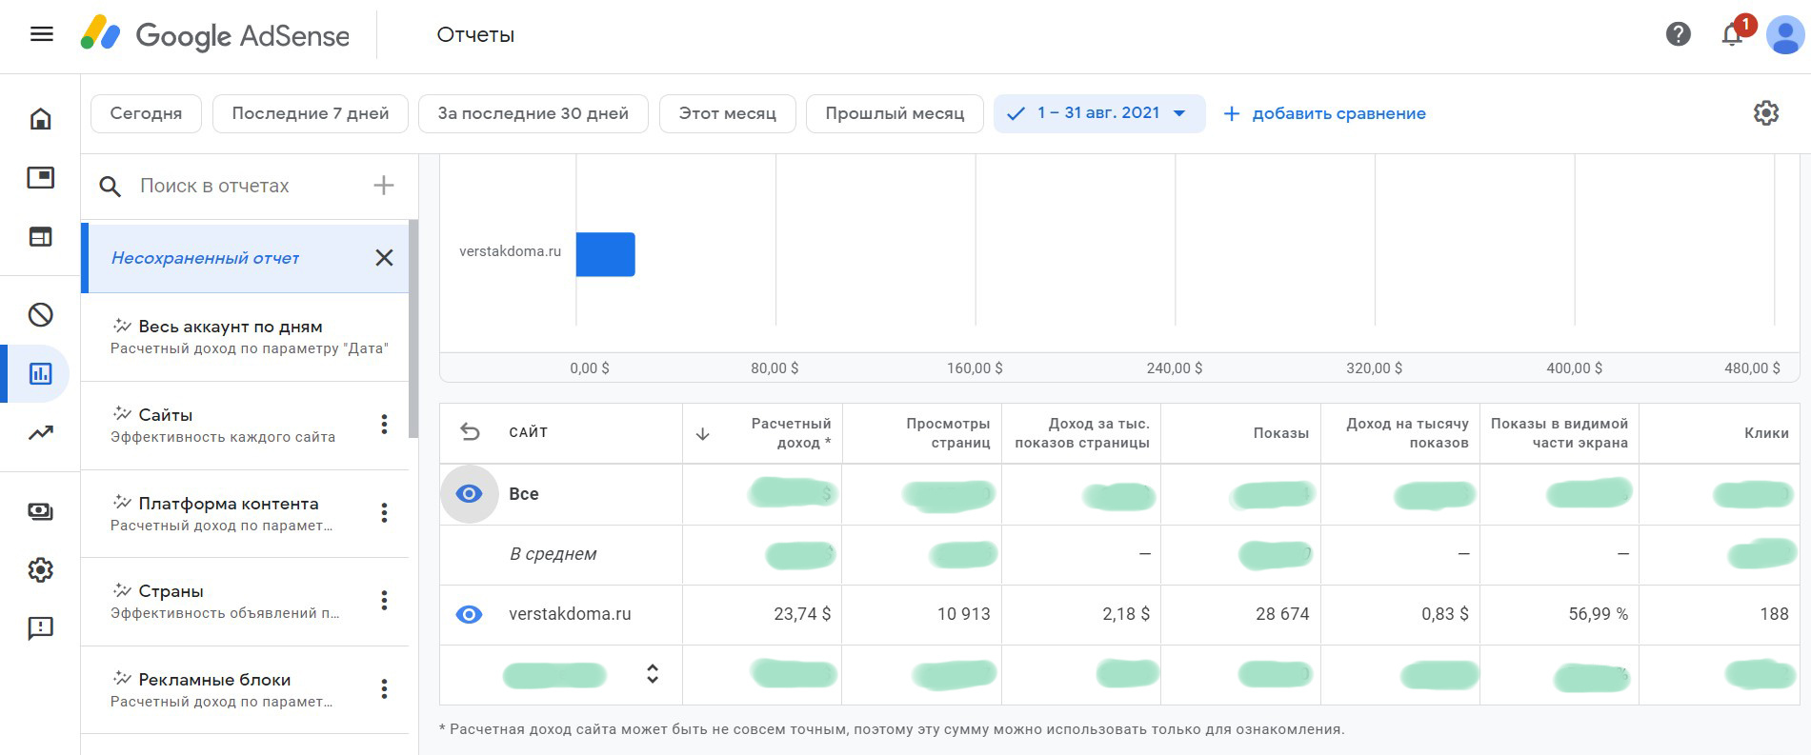Send feedback via sidebar icon
The width and height of the screenshot is (1811, 755).
[x=40, y=628]
